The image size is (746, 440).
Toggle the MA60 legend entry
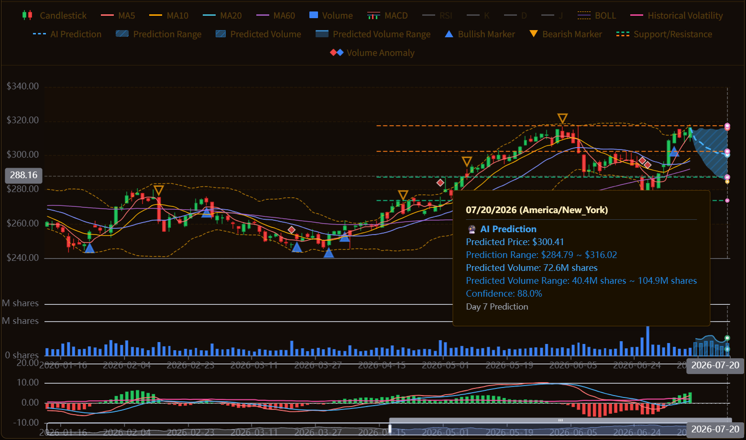[276, 15]
